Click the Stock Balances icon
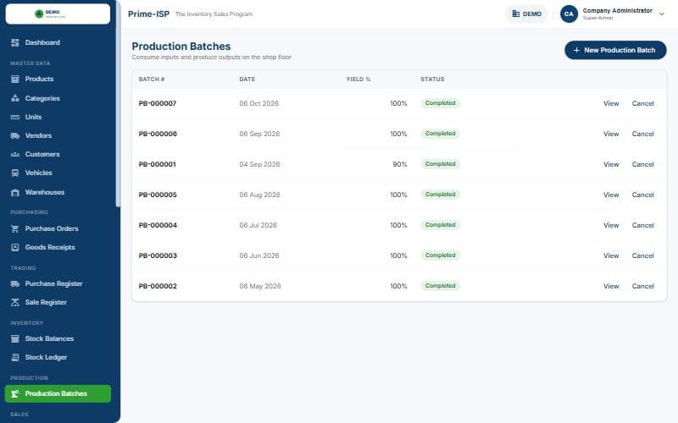 (x=15, y=338)
